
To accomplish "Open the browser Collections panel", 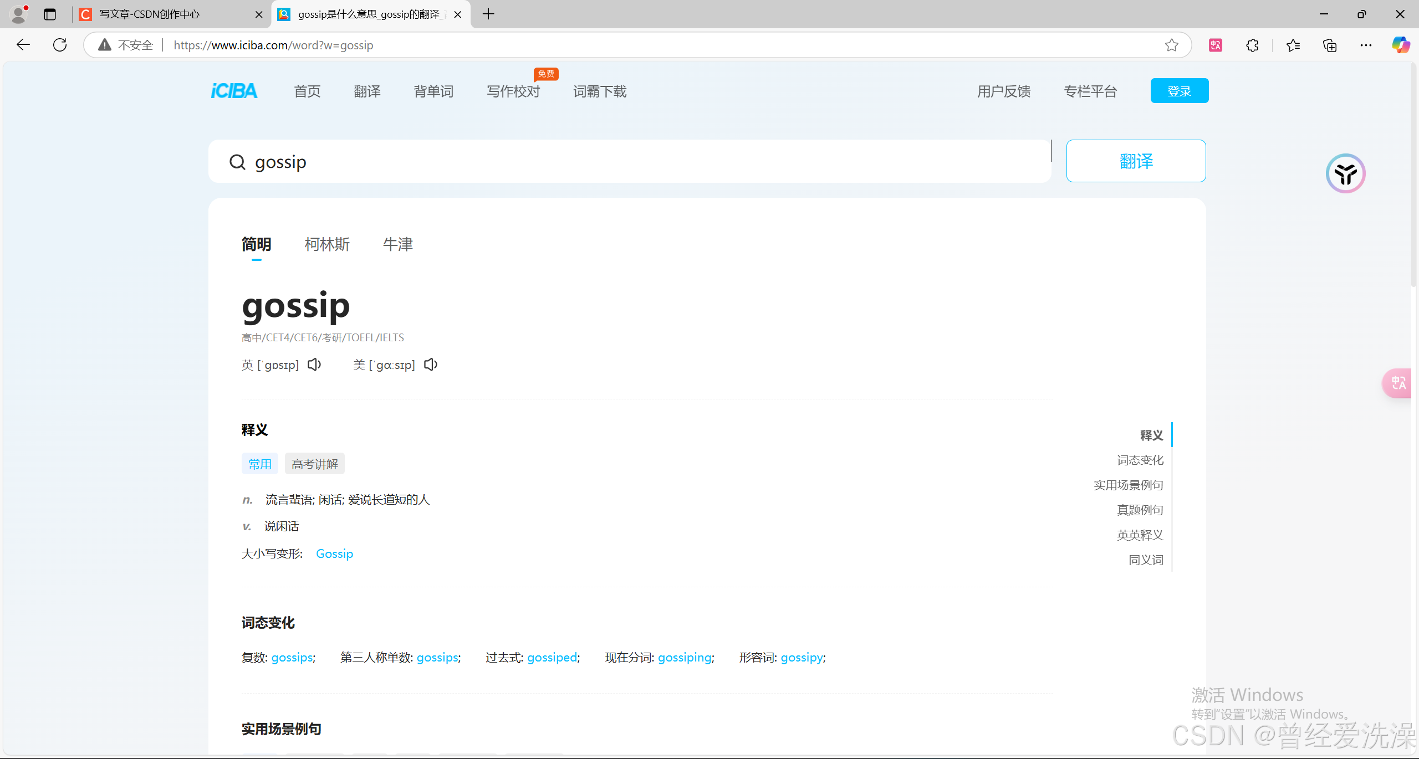I will point(1330,45).
